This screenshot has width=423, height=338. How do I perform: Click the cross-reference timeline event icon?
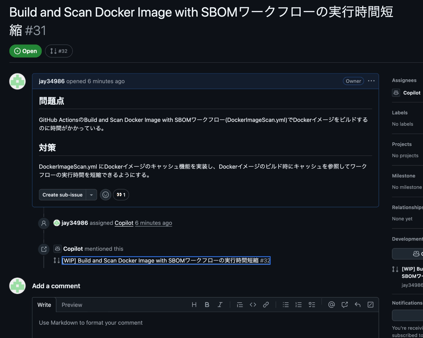pyautogui.click(x=44, y=249)
